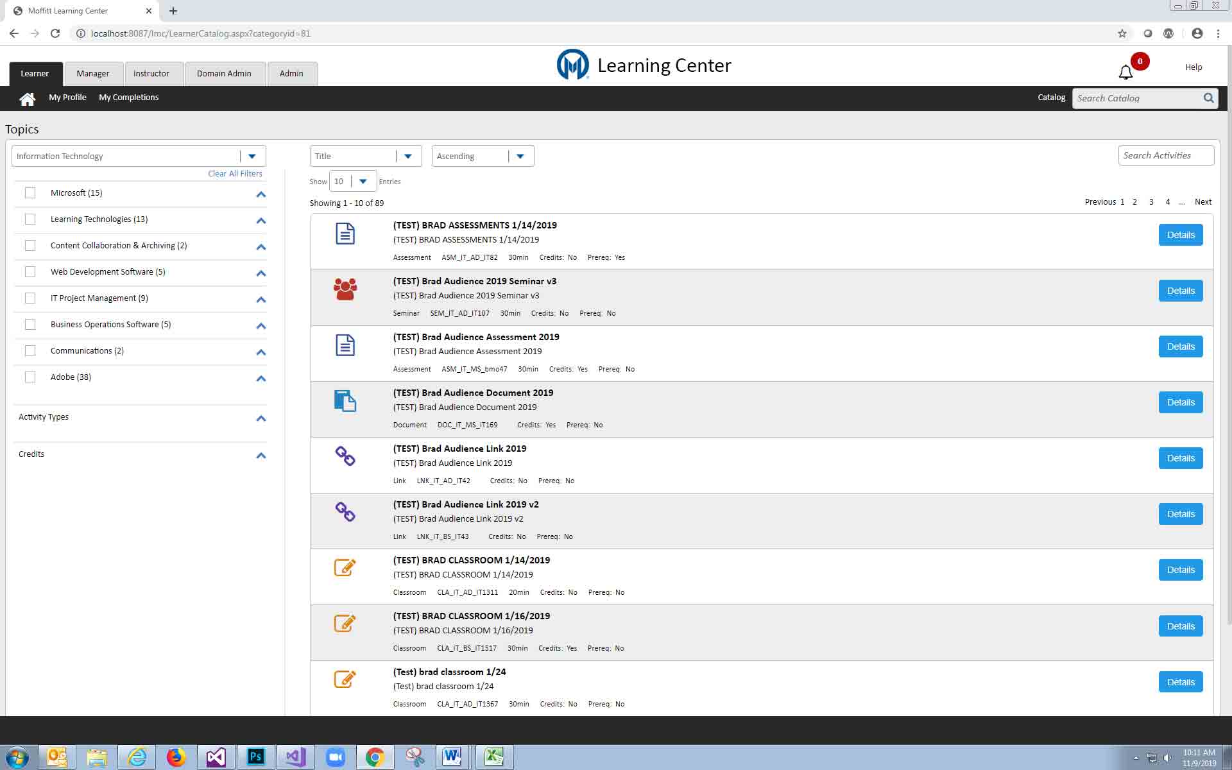The width and height of the screenshot is (1232, 770).
Task: Collapse the Activity Types section chevron
Action: coord(261,418)
